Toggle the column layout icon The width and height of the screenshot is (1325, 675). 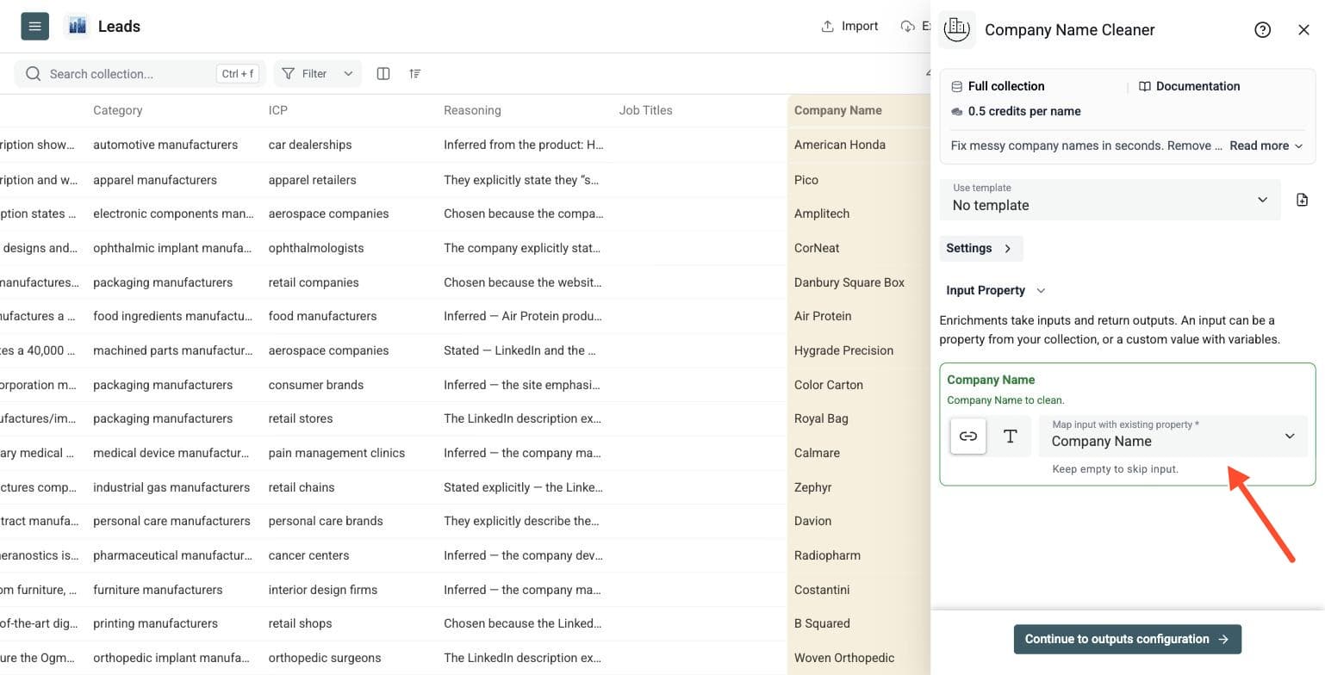click(x=383, y=73)
